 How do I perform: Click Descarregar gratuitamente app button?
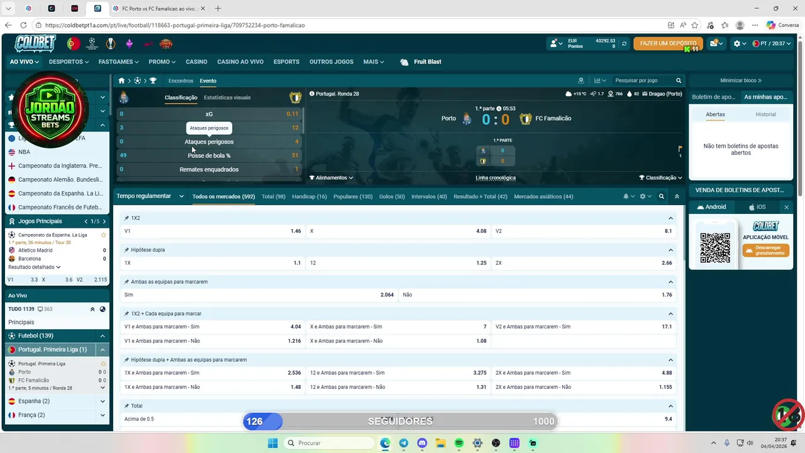[x=766, y=250]
